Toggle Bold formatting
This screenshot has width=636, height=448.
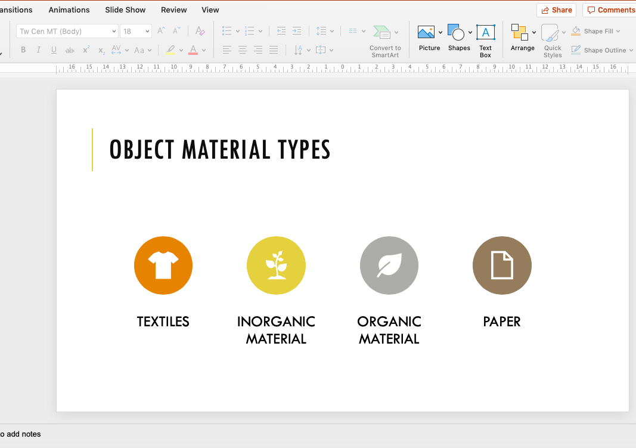tap(23, 50)
